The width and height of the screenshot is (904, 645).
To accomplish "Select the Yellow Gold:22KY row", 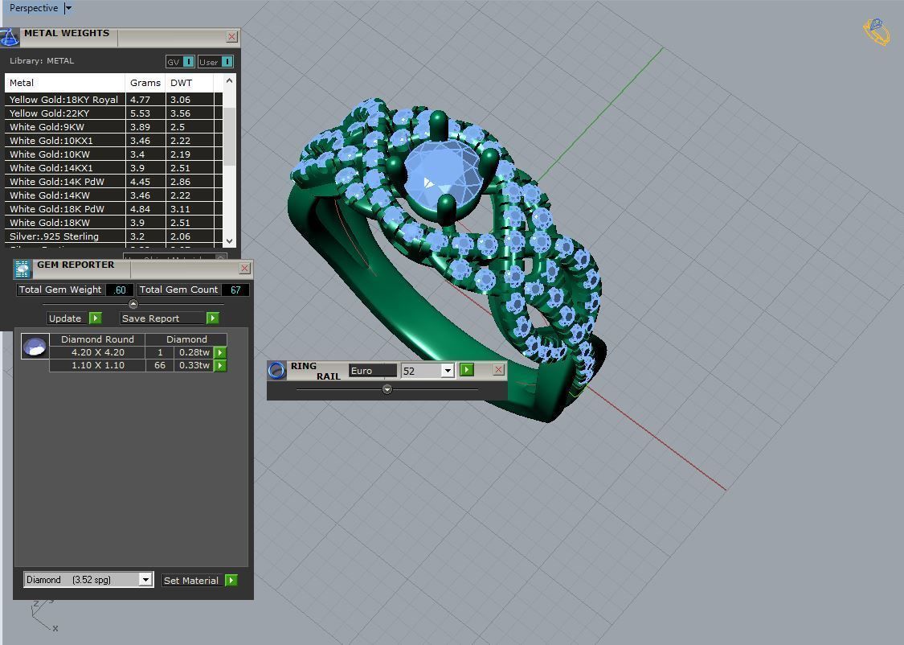I will pyautogui.click(x=113, y=113).
